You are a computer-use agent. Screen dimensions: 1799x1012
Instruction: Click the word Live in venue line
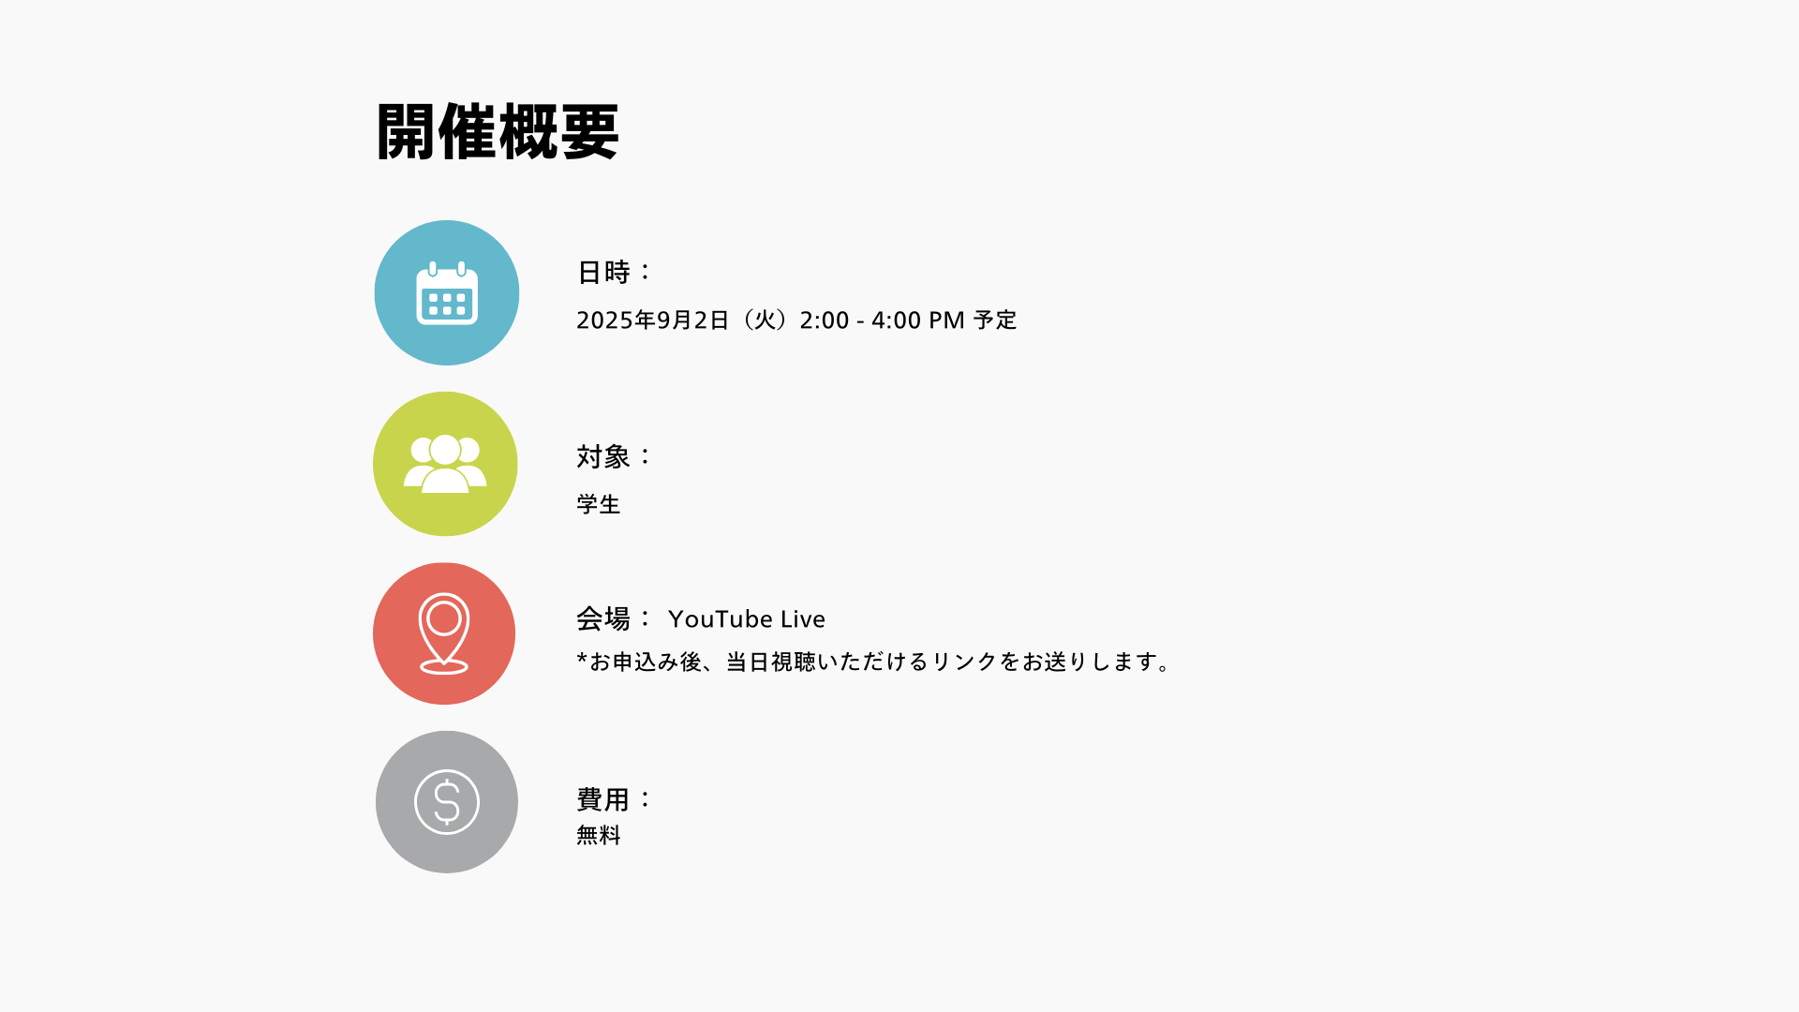click(802, 619)
